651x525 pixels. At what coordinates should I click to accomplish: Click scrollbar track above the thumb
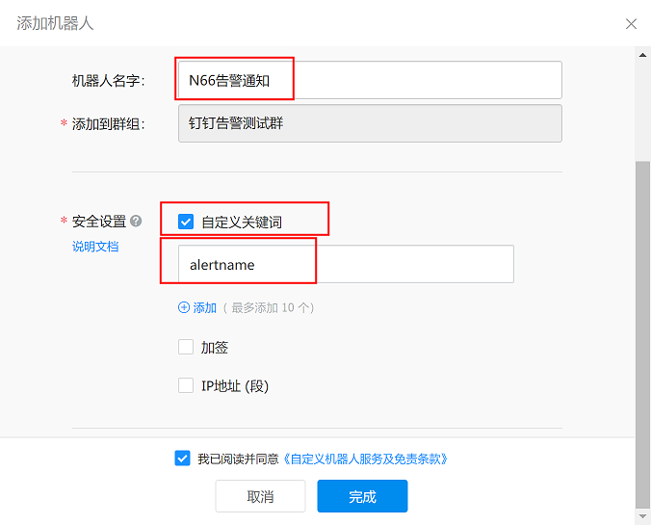(642, 106)
